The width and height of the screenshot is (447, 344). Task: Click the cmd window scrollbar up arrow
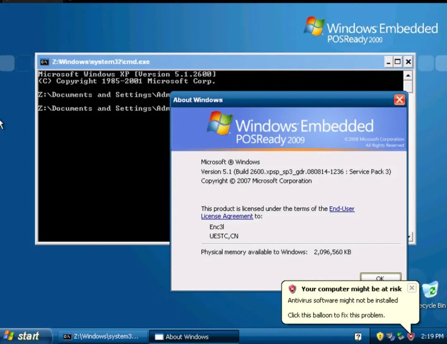[408, 76]
